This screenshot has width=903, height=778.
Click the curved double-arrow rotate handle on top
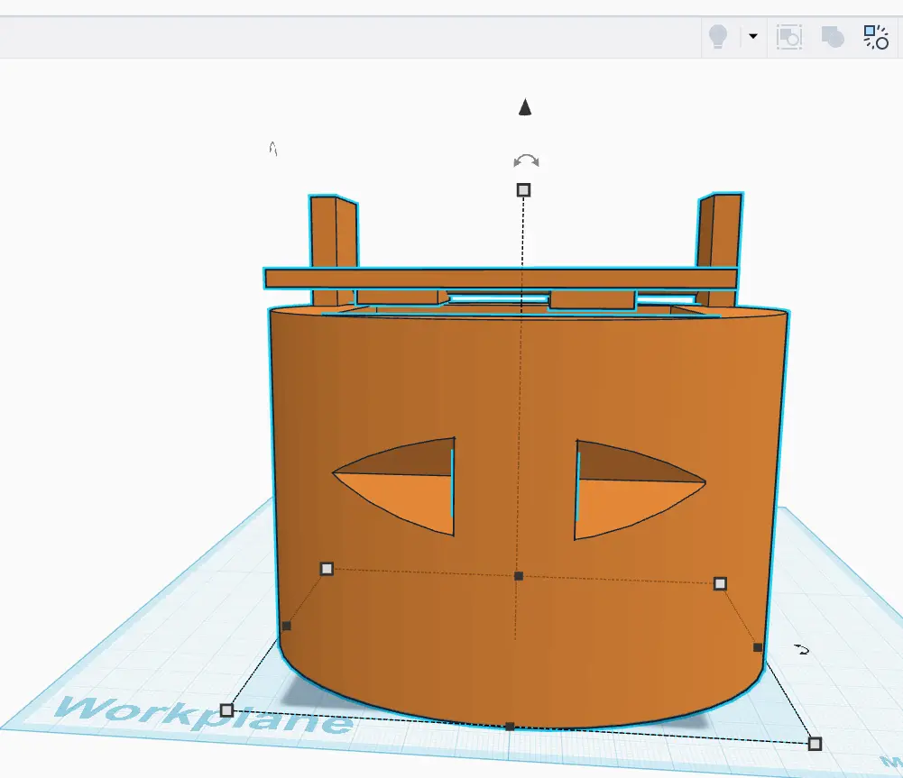526,160
